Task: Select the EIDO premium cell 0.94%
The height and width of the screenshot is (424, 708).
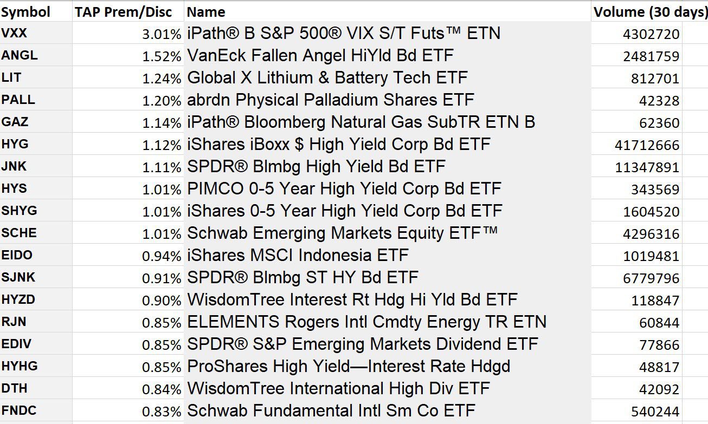Action: [x=162, y=256]
